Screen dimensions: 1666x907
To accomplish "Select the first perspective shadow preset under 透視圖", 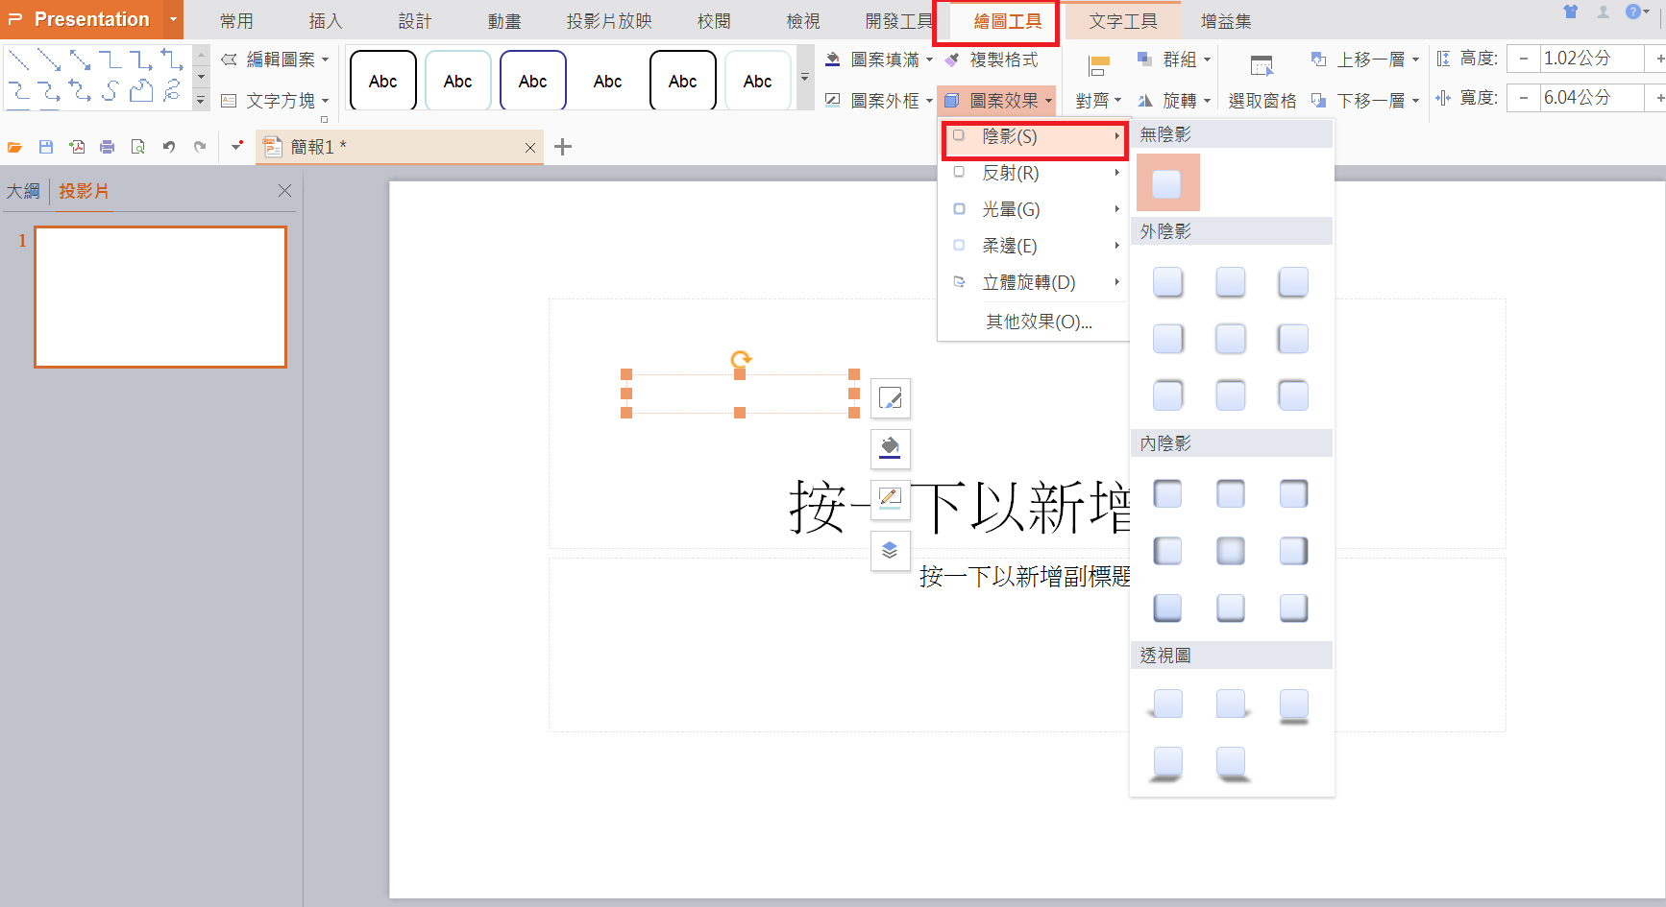I will 1167,705.
